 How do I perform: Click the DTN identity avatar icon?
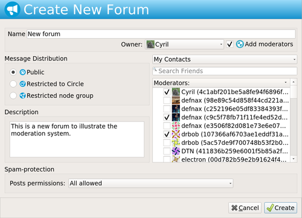tap(176, 151)
